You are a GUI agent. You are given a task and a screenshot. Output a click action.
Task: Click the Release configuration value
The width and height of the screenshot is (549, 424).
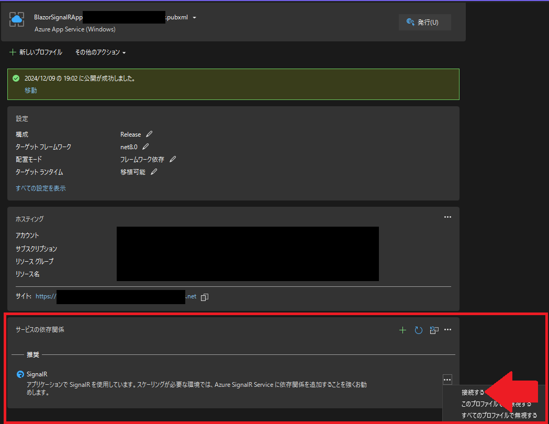[x=131, y=135]
